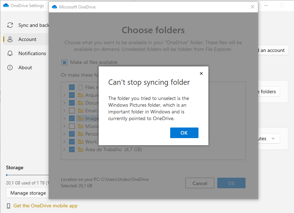This screenshot has width=294, height=213.
Task: Close the Microsoft OneDrive window
Action: coord(252,7)
